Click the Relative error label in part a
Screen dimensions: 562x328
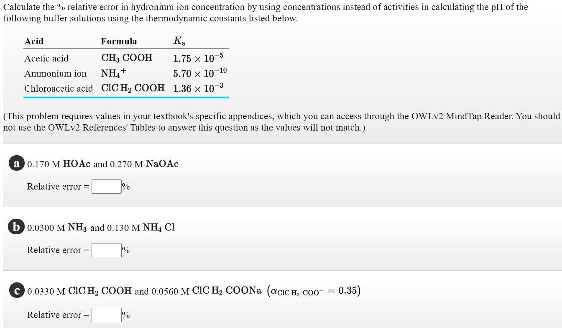(55, 186)
